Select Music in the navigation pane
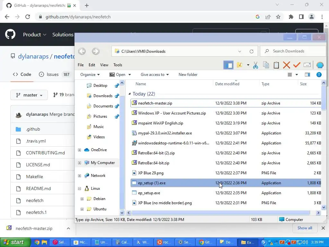The height and width of the screenshot is (247, 329). [x=98, y=127]
